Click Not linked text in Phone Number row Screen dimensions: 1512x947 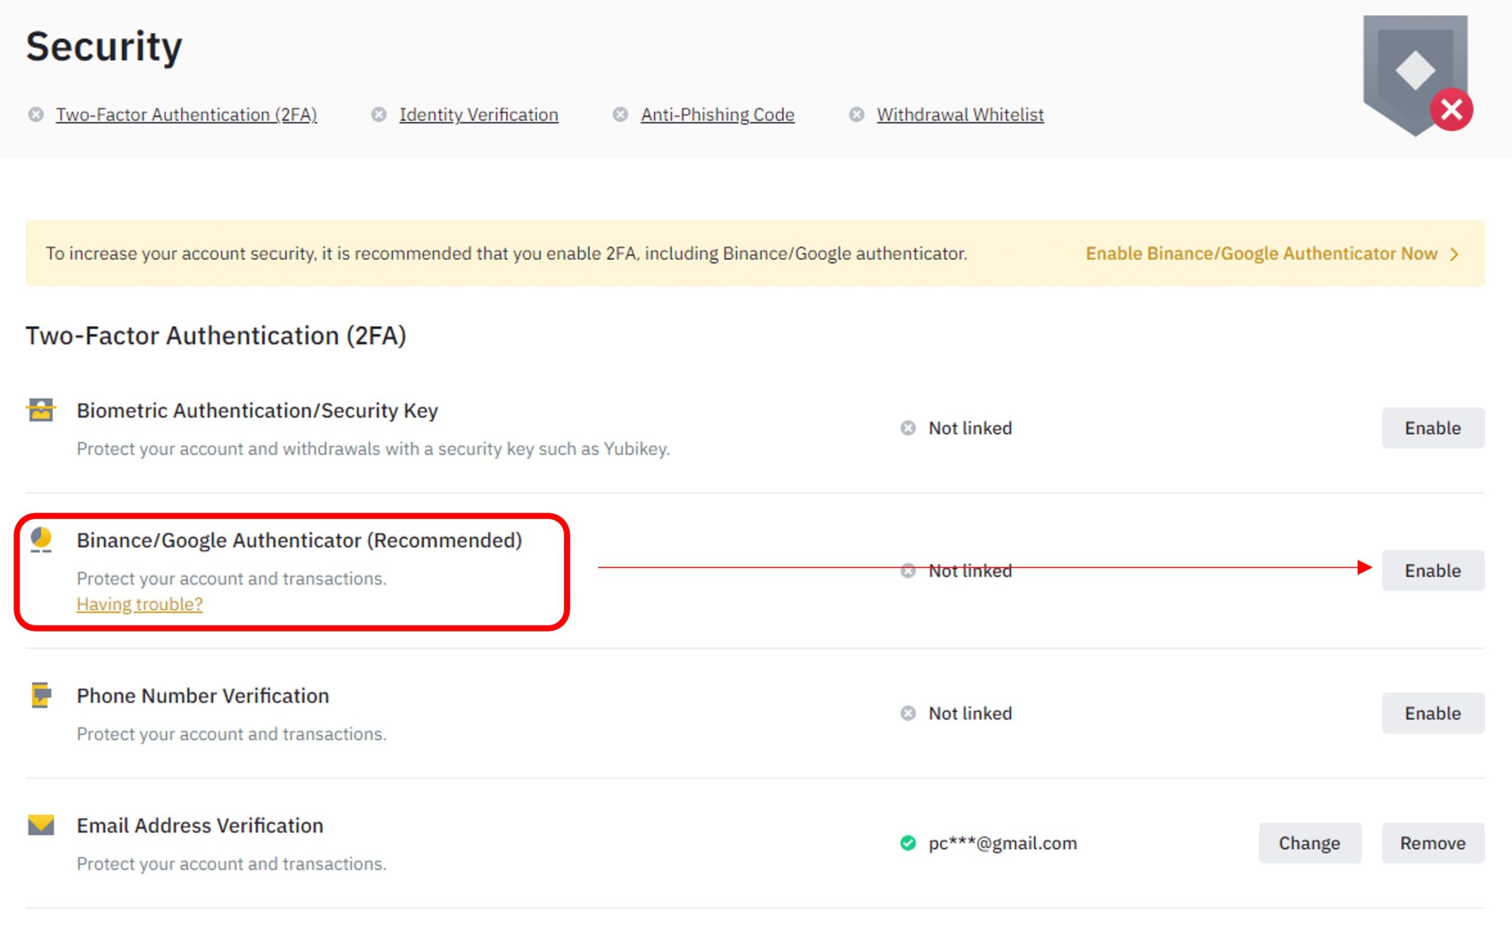(x=970, y=714)
